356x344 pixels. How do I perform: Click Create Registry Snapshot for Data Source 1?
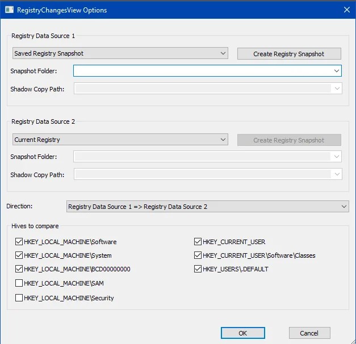tap(289, 54)
